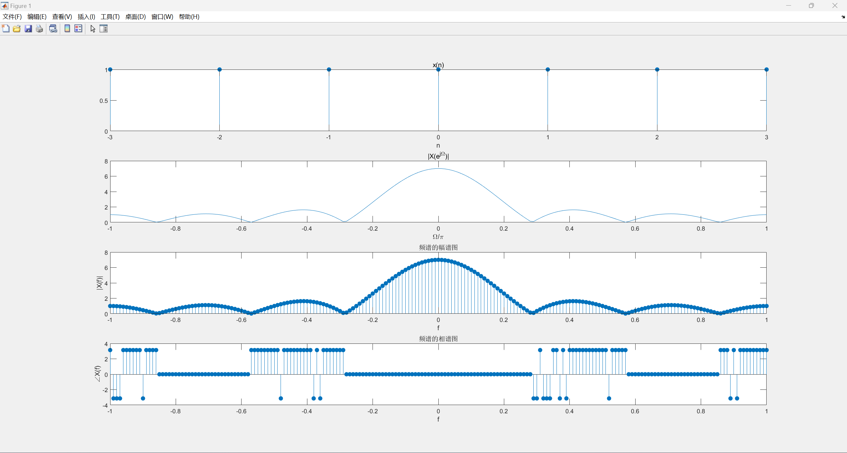
Task: Save figure with the floppy disk icon
Action: coord(28,29)
